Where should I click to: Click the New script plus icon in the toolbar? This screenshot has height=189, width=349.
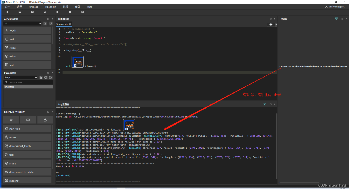(x=7, y=12)
